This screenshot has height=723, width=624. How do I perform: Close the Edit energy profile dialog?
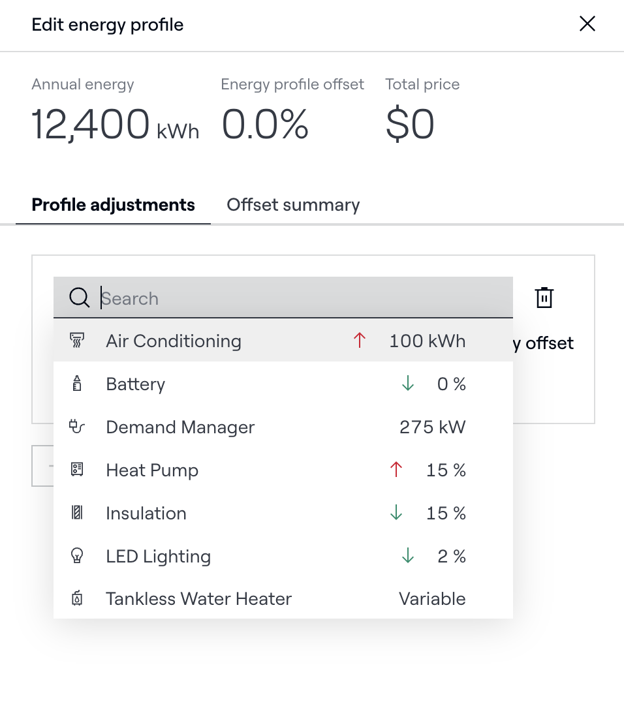[x=587, y=24]
